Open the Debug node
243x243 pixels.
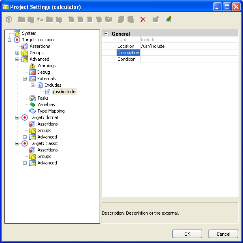tap(43, 72)
